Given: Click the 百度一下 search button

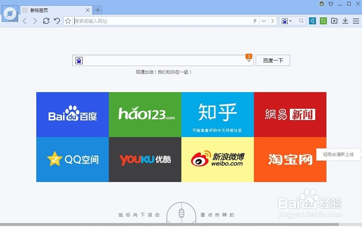Looking at the screenshot, I should (273, 61).
